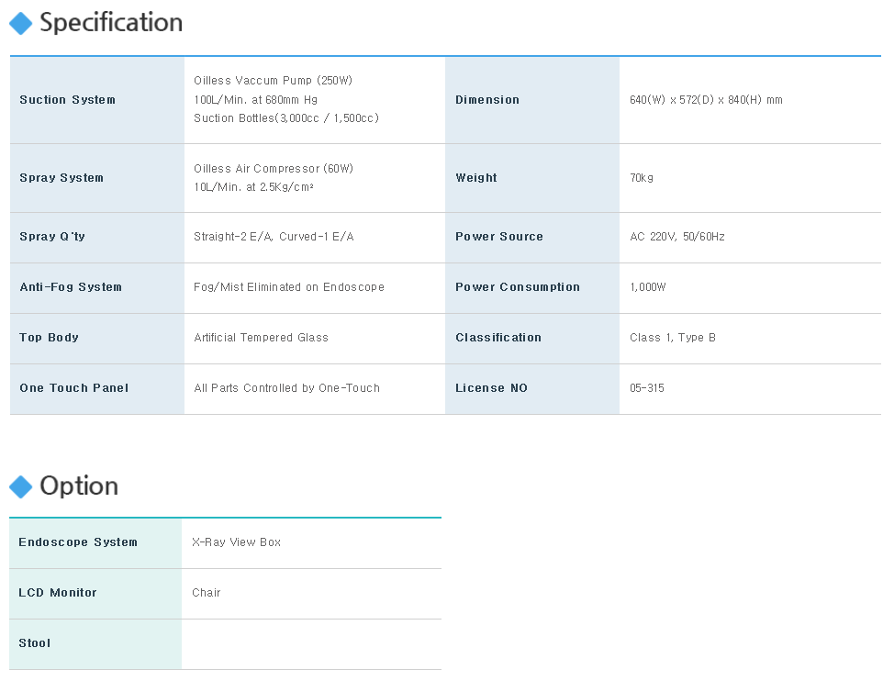Viewport: 883px width, 681px height.
Task: Click the Anti-Fog System label
Action: 71,286
